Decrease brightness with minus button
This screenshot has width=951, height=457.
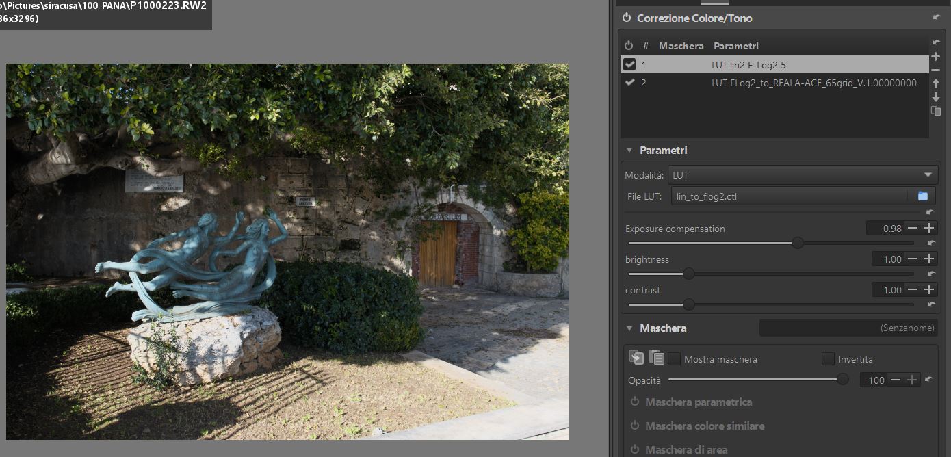(x=913, y=259)
